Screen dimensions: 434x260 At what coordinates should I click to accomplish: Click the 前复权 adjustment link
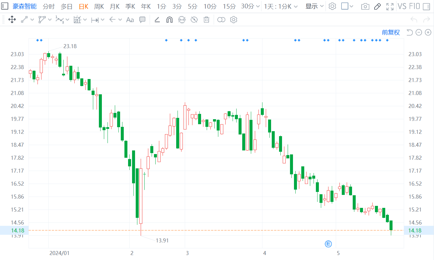pos(391,32)
